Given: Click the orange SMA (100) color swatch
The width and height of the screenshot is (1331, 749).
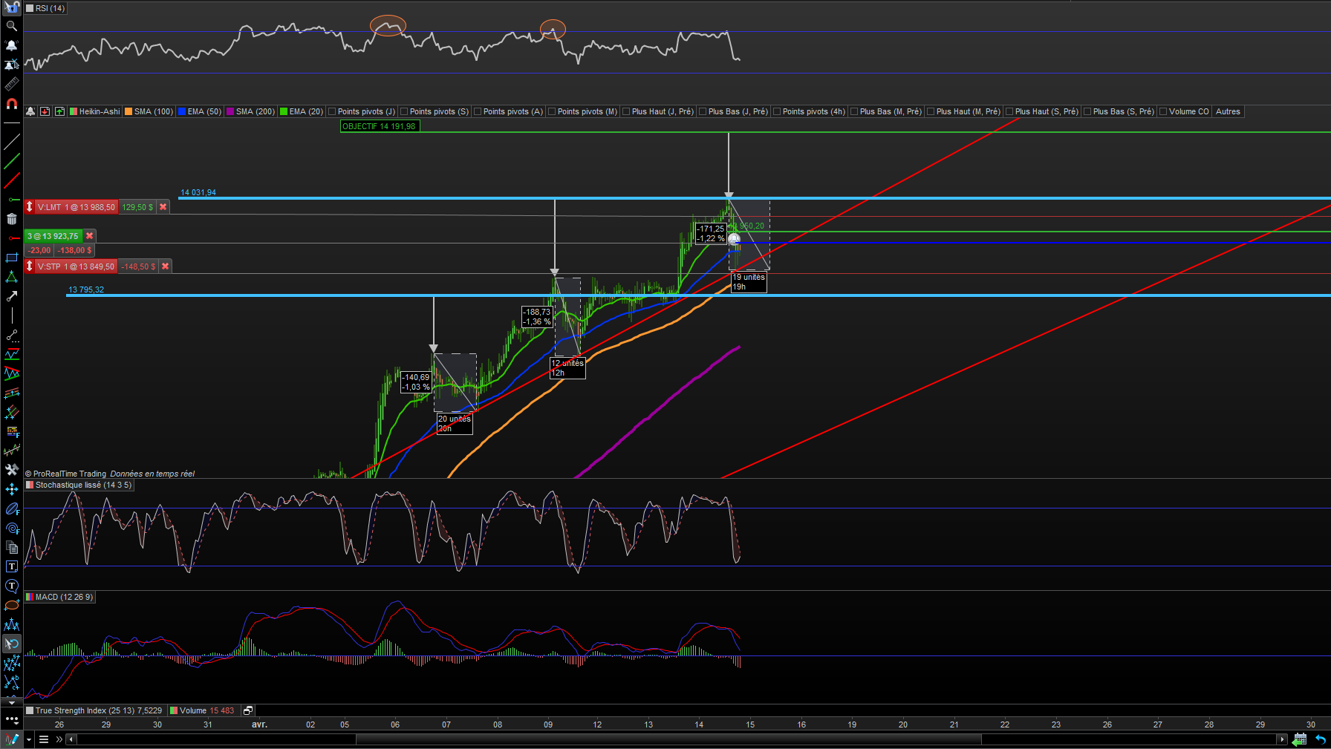Looking at the screenshot, I should [x=128, y=111].
